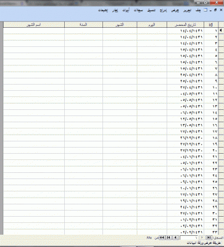Select row with id ٢٥ via row selector

(x=221, y=182)
